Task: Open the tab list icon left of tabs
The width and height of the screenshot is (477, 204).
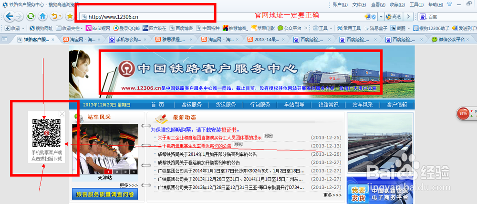Action: [5, 39]
